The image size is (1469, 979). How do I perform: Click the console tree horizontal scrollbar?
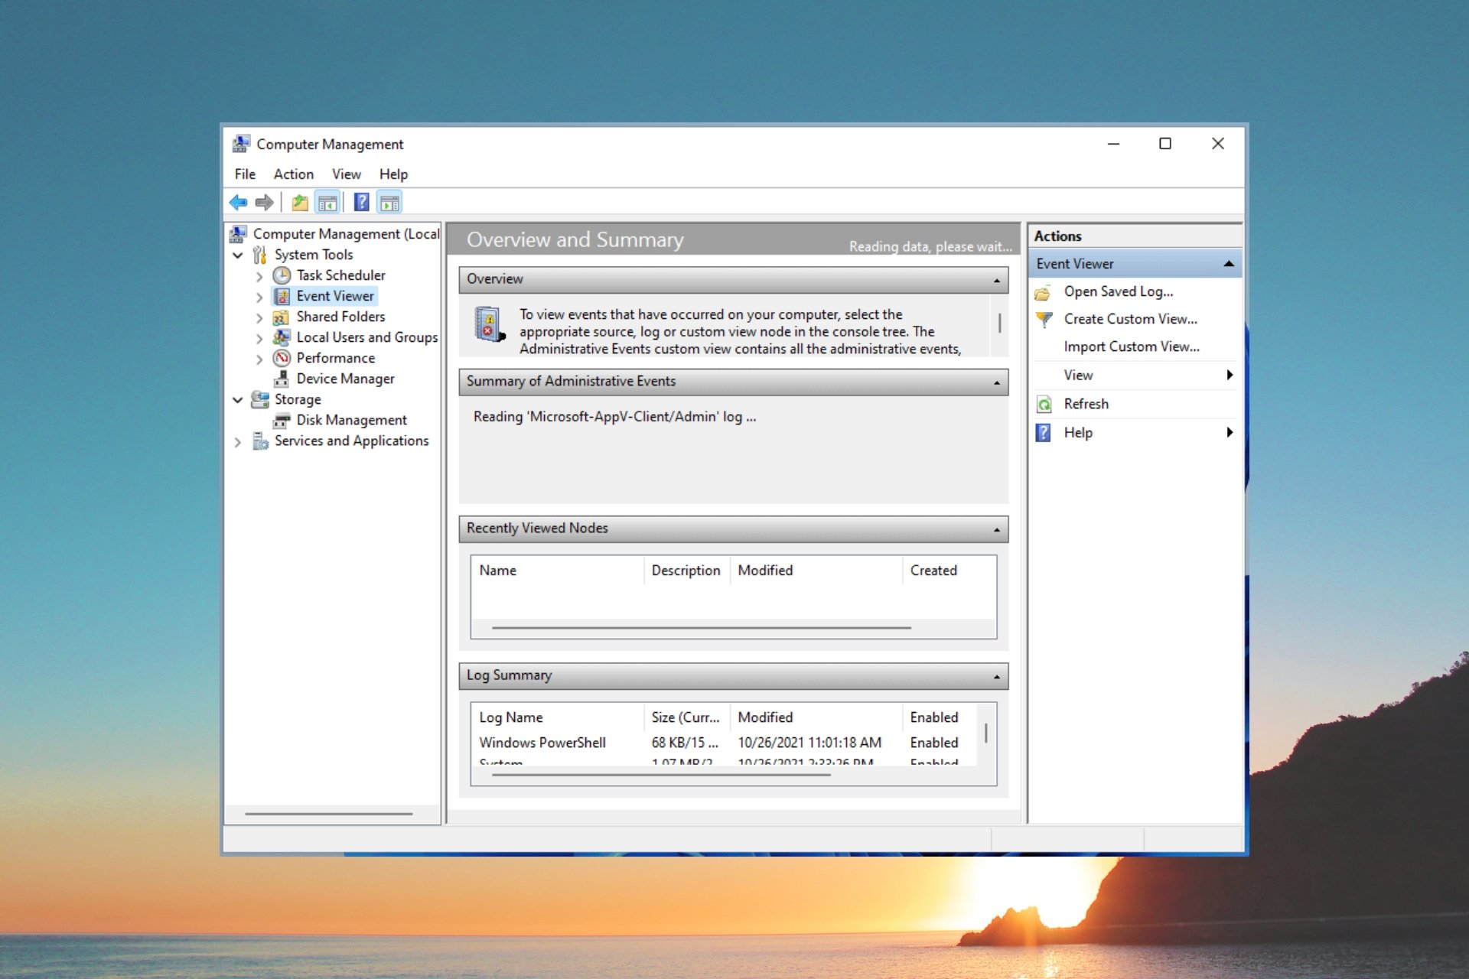329,814
